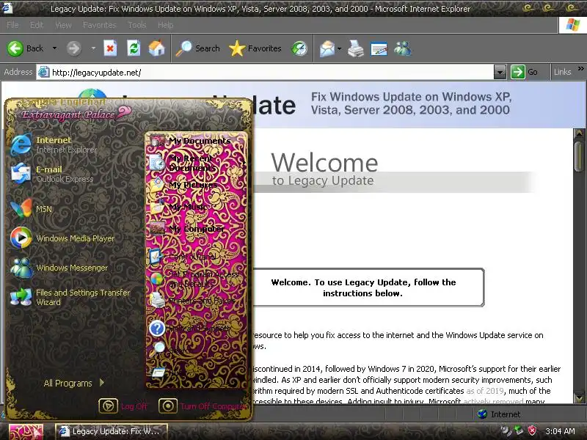Click the green Go button
The width and height of the screenshot is (587, 440).
pyautogui.click(x=525, y=72)
